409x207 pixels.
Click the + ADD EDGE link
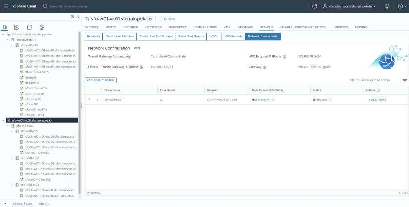point(377,100)
